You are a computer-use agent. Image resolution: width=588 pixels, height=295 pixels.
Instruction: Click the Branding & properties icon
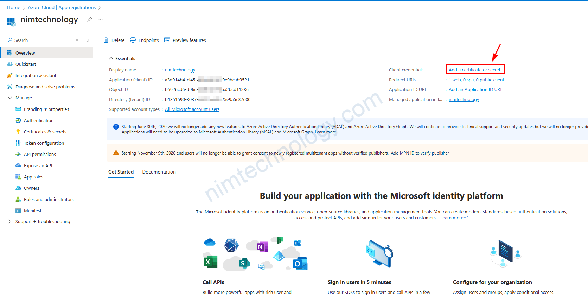point(18,109)
